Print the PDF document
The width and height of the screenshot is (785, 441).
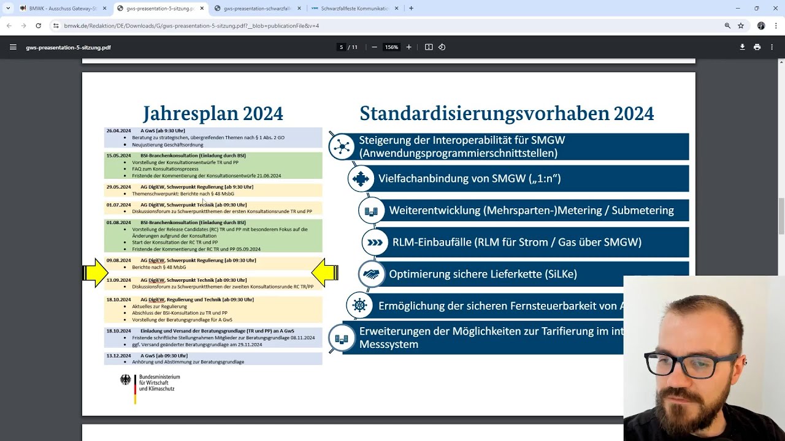coord(757,47)
